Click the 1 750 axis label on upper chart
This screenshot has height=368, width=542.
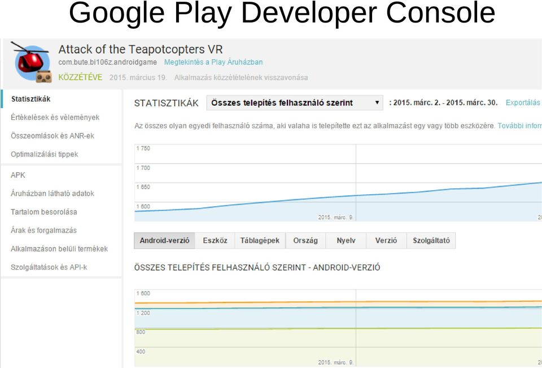click(143, 148)
